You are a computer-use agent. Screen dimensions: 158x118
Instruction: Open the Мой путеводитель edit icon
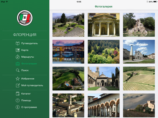point(18,85)
